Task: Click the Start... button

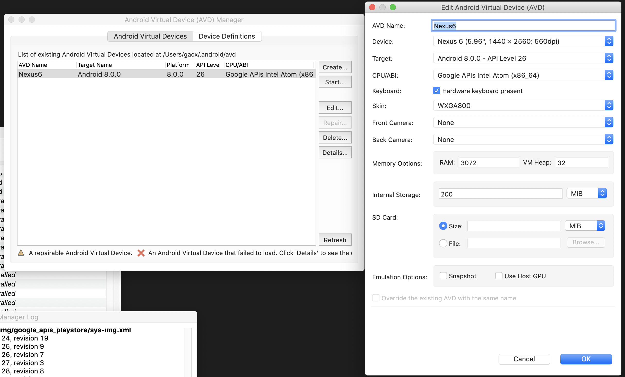Action: click(335, 82)
